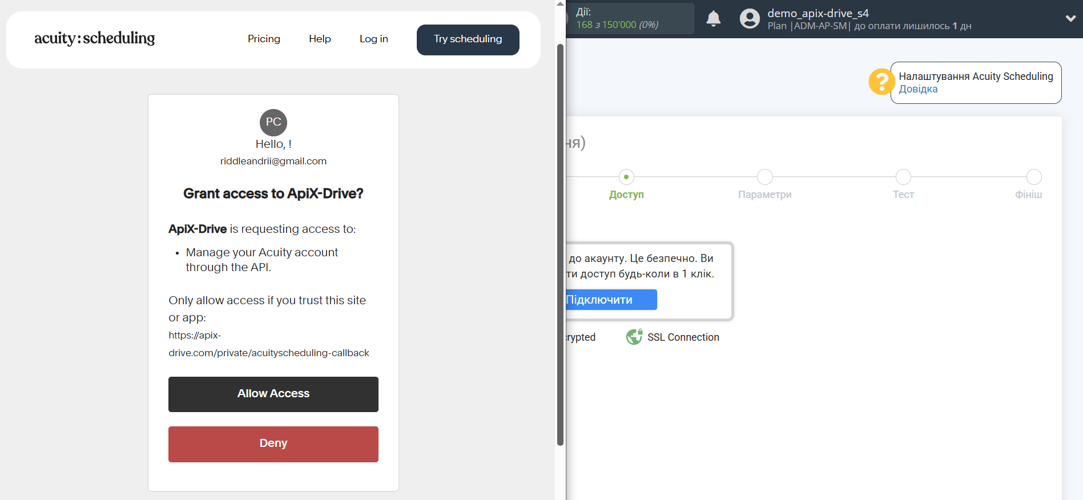Open the Help menu item
Viewport: 1083px width, 500px height.
(320, 39)
